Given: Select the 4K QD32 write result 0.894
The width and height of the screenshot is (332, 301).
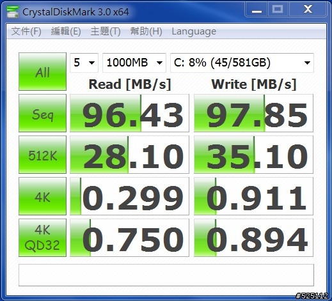Looking at the screenshot, I should coord(253,238).
